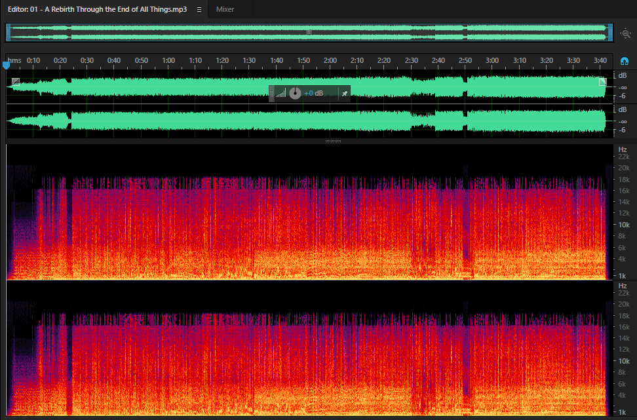
Task: Click the 0:50 mark on the timeline
Action: [142, 60]
